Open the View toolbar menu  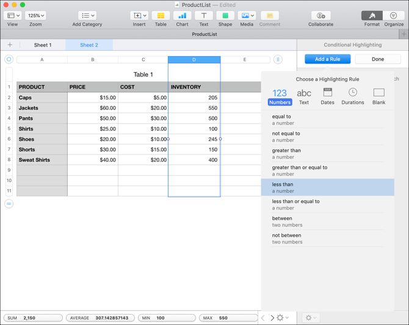(x=13, y=16)
